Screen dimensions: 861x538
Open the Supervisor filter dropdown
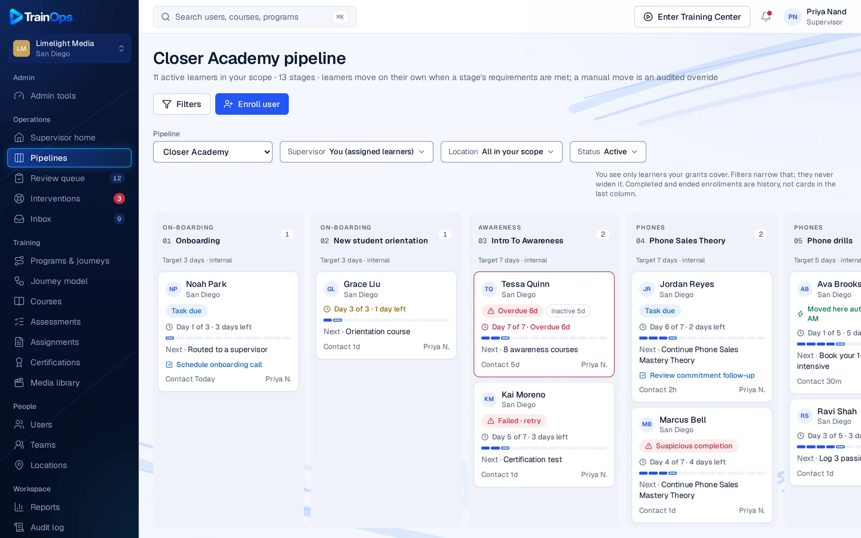[357, 152]
